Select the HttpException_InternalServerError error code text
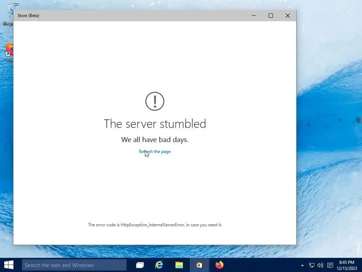This screenshot has height=272, width=362. 152,225
